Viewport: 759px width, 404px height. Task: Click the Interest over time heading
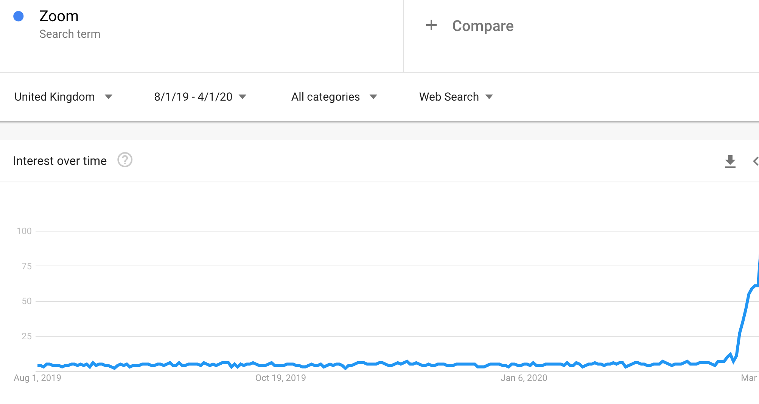(x=60, y=161)
